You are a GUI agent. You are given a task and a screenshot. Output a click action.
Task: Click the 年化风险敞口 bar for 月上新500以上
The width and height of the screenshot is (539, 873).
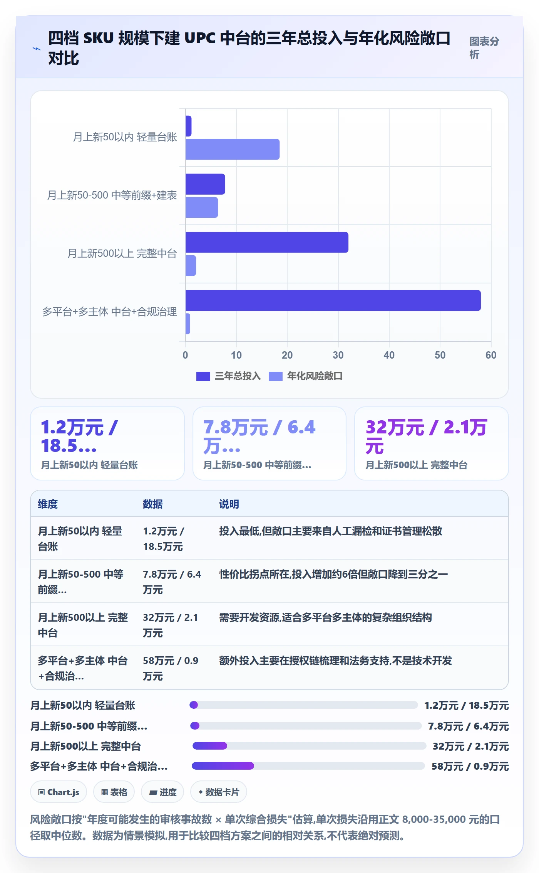tap(191, 266)
